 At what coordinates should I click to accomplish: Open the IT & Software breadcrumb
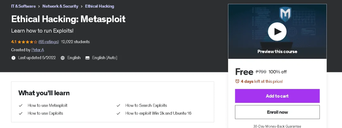(23, 6)
